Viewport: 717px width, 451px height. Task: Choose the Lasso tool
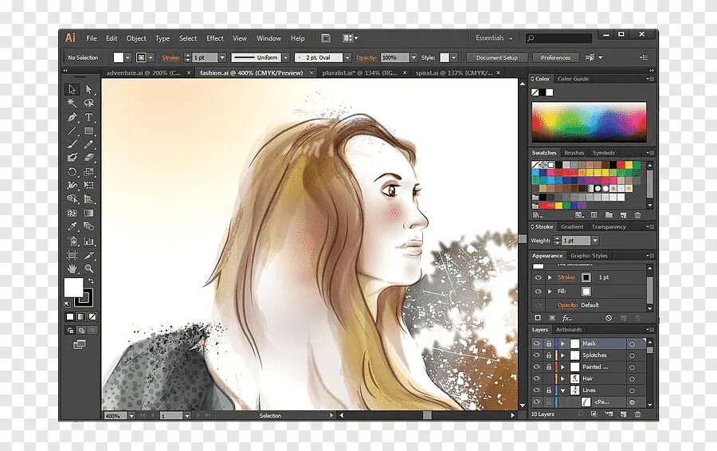tap(88, 104)
